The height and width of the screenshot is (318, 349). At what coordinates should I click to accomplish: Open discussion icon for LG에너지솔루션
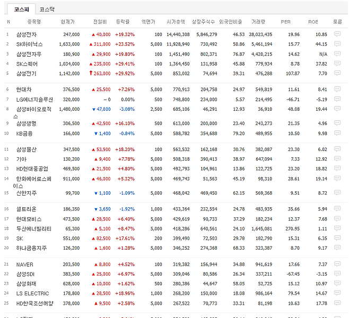337,99
